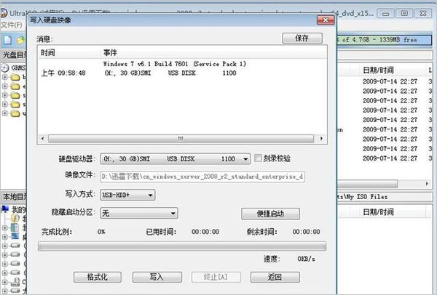Open the 写入方式 USB-HDD+ dropdown
Screen dimensions: 437x295
pos(151,195)
